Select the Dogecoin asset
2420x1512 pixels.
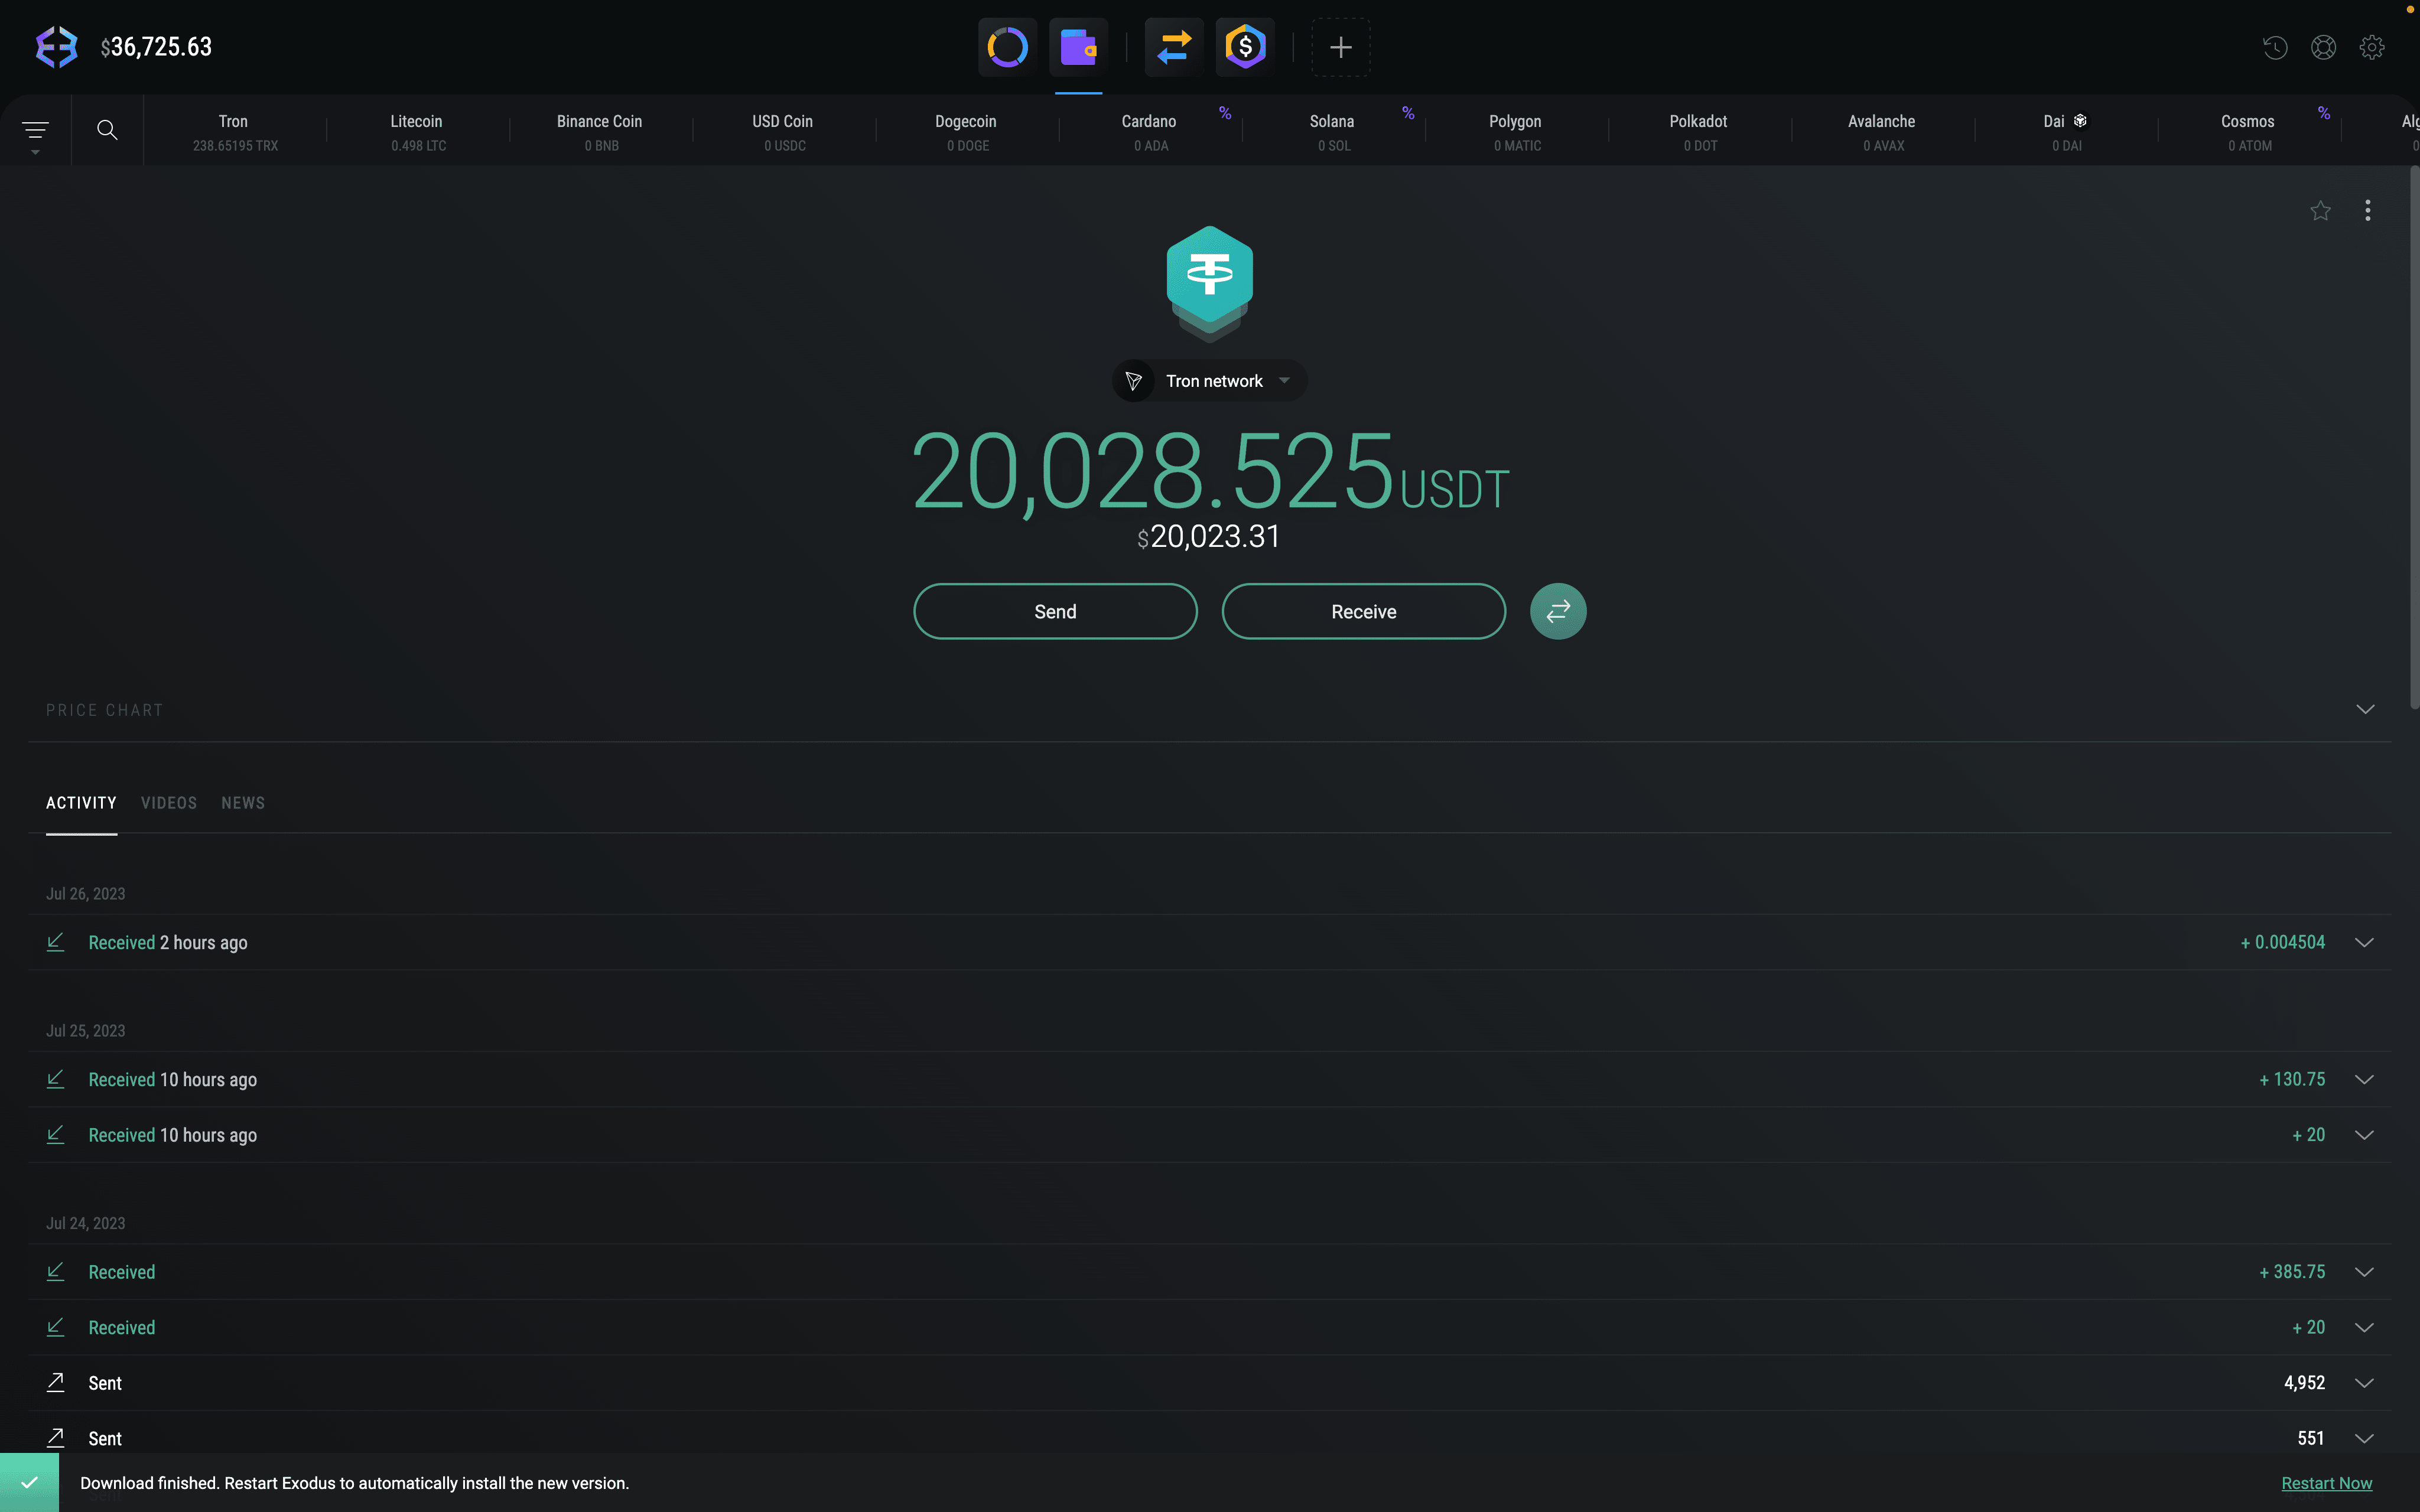coord(967,132)
